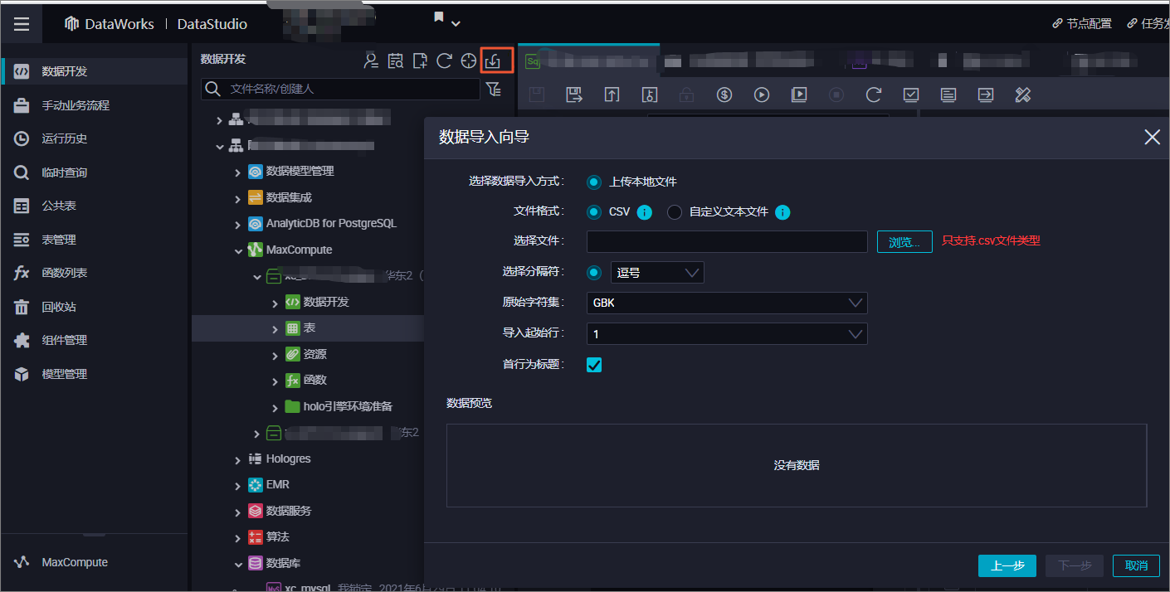Expand the 资源 folder node
The width and height of the screenshot is (1170, 592).
(x=275, y=355)
